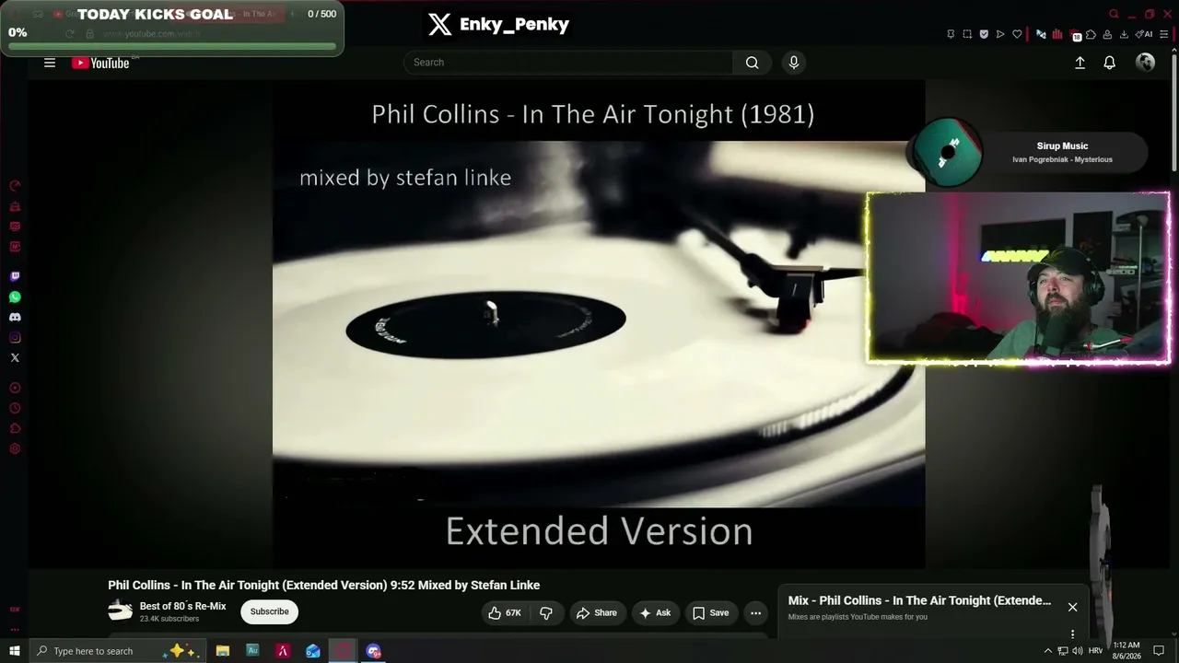The image size is (1179, 663).
Task: Open the Opera GX browser taskbar icon
Action: (343, 651)
